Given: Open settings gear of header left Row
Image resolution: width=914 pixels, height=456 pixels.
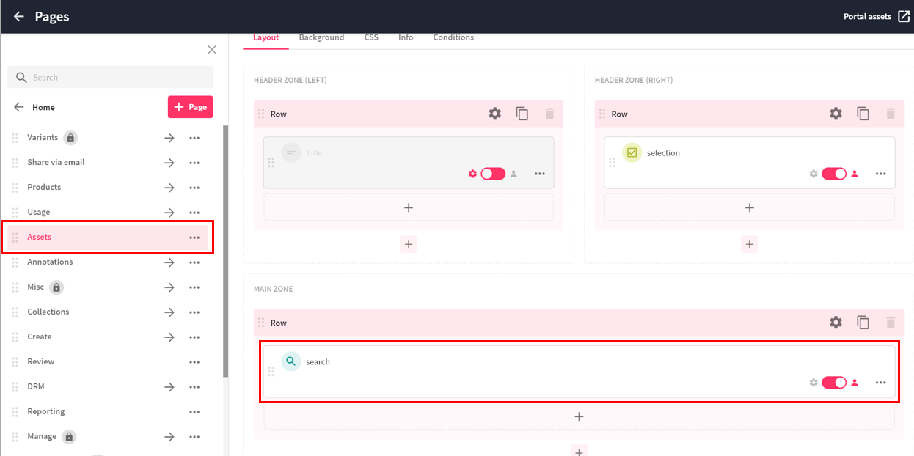Looking at the screenshot, I should pyautogui.click(x=495, y=114).
